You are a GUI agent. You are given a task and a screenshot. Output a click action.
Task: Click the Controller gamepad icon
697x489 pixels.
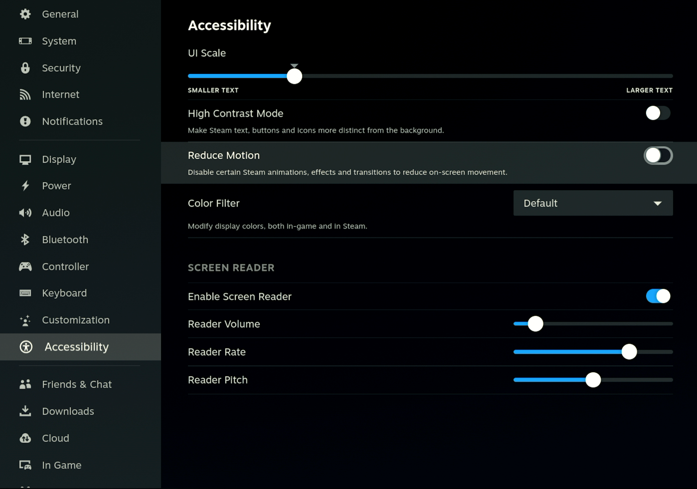tap(25, 266)
